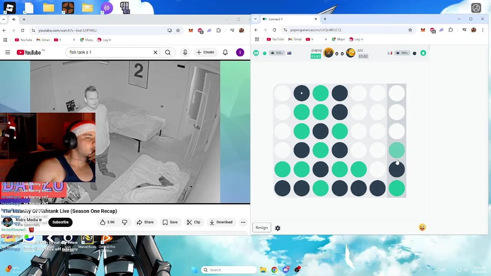The height and width of the screenshot is (276, 491).
Task: Click the taskbar Search box
Action: [x=229, y=270]
